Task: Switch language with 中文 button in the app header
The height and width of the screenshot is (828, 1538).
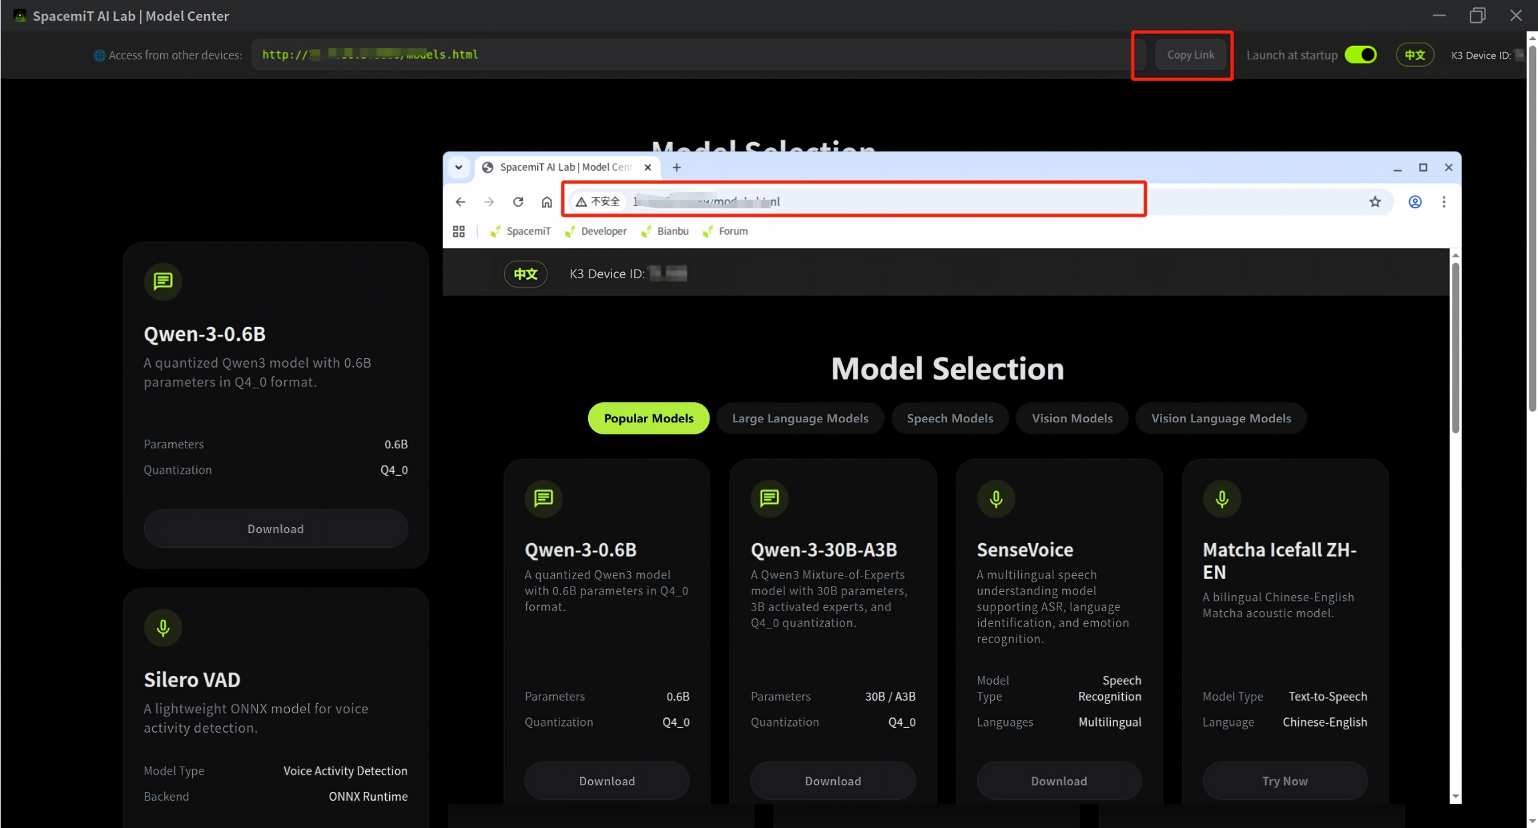Action: (x=1415, y=55)
